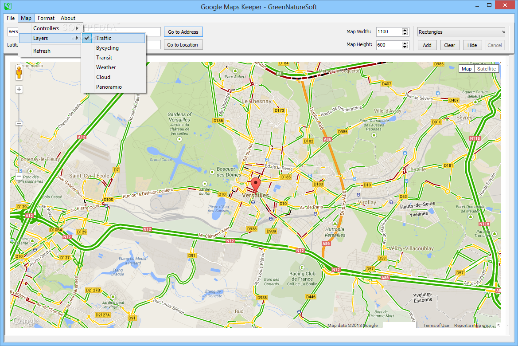Zoom in with the map plus button
This screenshot has height=346, width=518.
19,89
